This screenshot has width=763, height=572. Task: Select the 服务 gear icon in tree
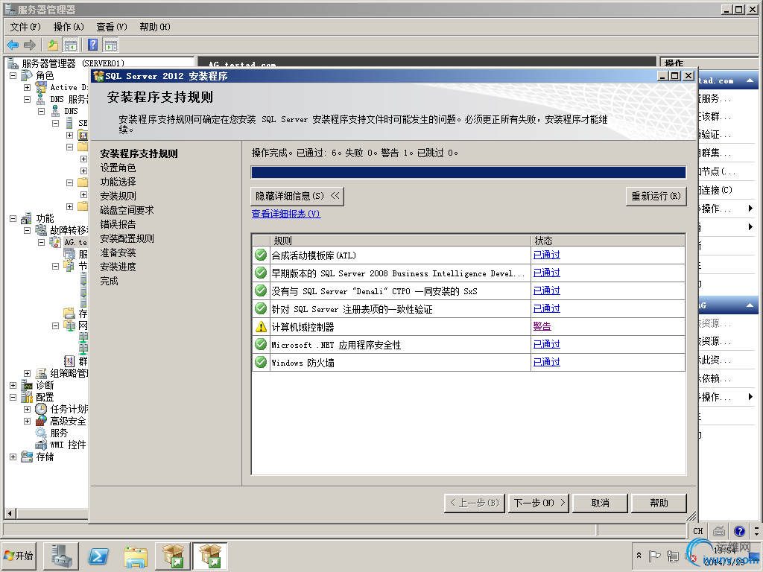[x=41, y=433]
